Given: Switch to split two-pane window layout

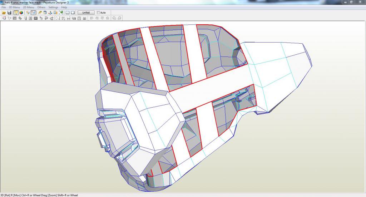Looking at the screenshot, I should tap(68, 13).
